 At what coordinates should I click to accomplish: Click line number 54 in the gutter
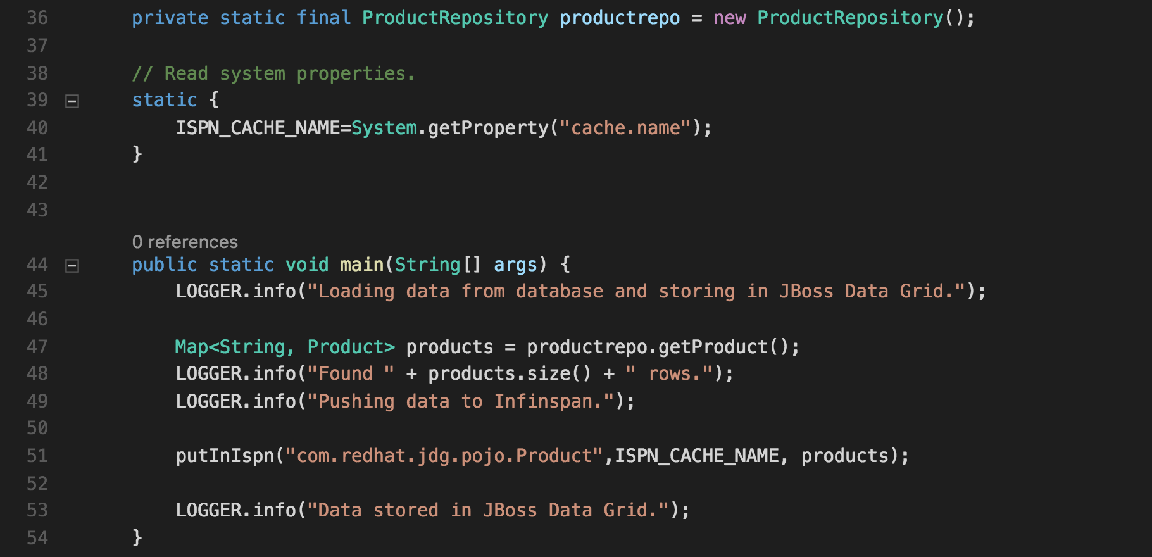click(37, 538)
